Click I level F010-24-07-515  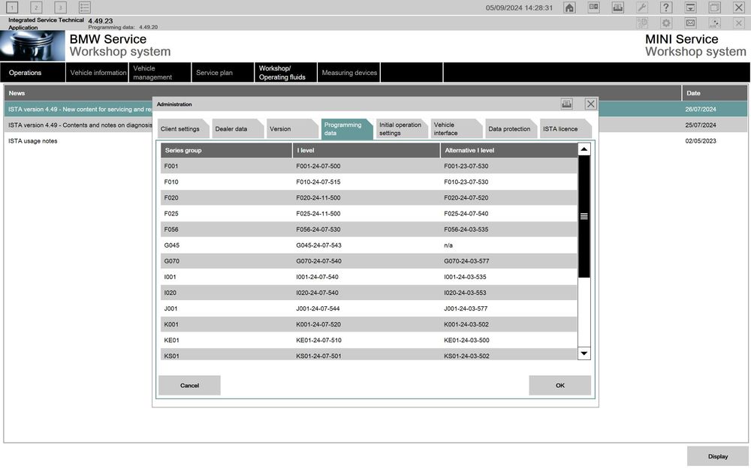[318, 182]
